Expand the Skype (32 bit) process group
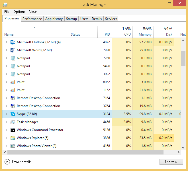188x171 pixels. (x=6, y=114)
